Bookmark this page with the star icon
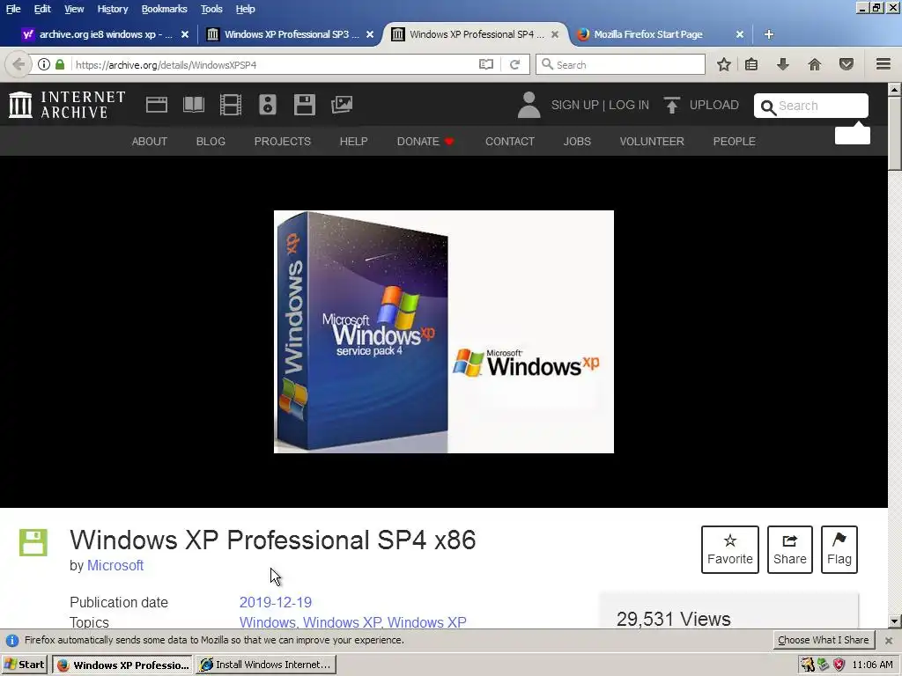Screen dimensions: 902x676 (x=724, y=64)
